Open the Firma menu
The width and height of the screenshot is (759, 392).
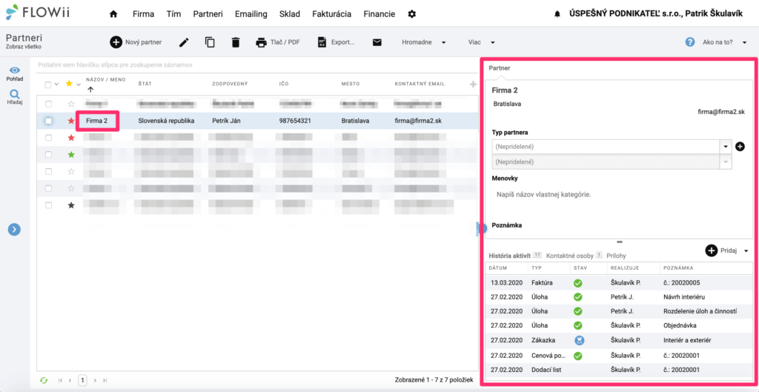click(x=143, y=14)
